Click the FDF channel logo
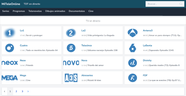This screenshot has height=96, width=186. [x=133, y=78]
